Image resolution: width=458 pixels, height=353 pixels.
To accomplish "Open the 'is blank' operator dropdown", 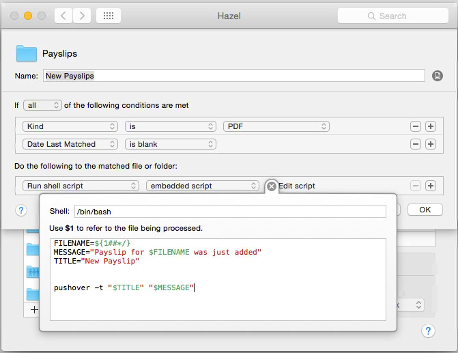I will pos(170,144).
